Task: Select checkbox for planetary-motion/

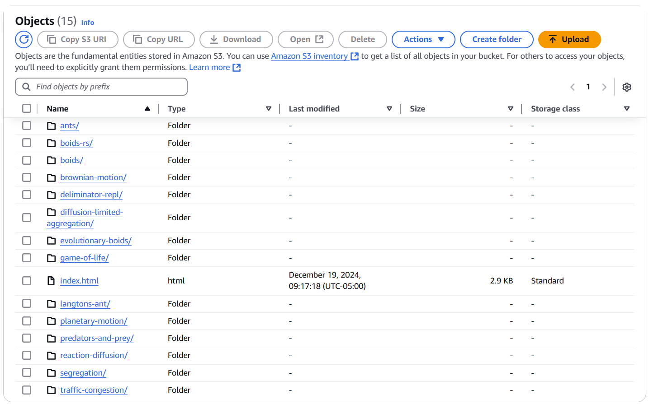Action: tap(27, 321)
